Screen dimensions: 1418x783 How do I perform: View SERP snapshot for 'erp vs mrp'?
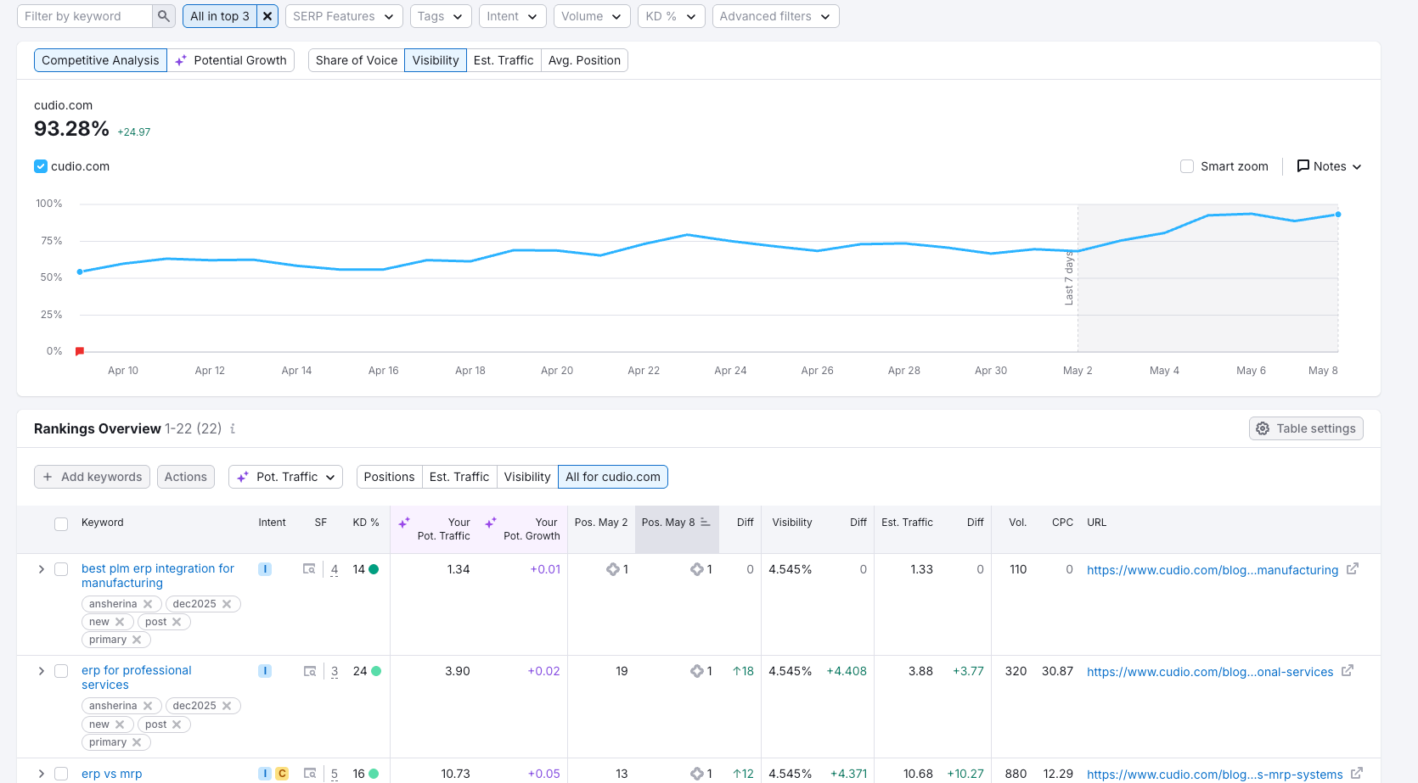310,774
